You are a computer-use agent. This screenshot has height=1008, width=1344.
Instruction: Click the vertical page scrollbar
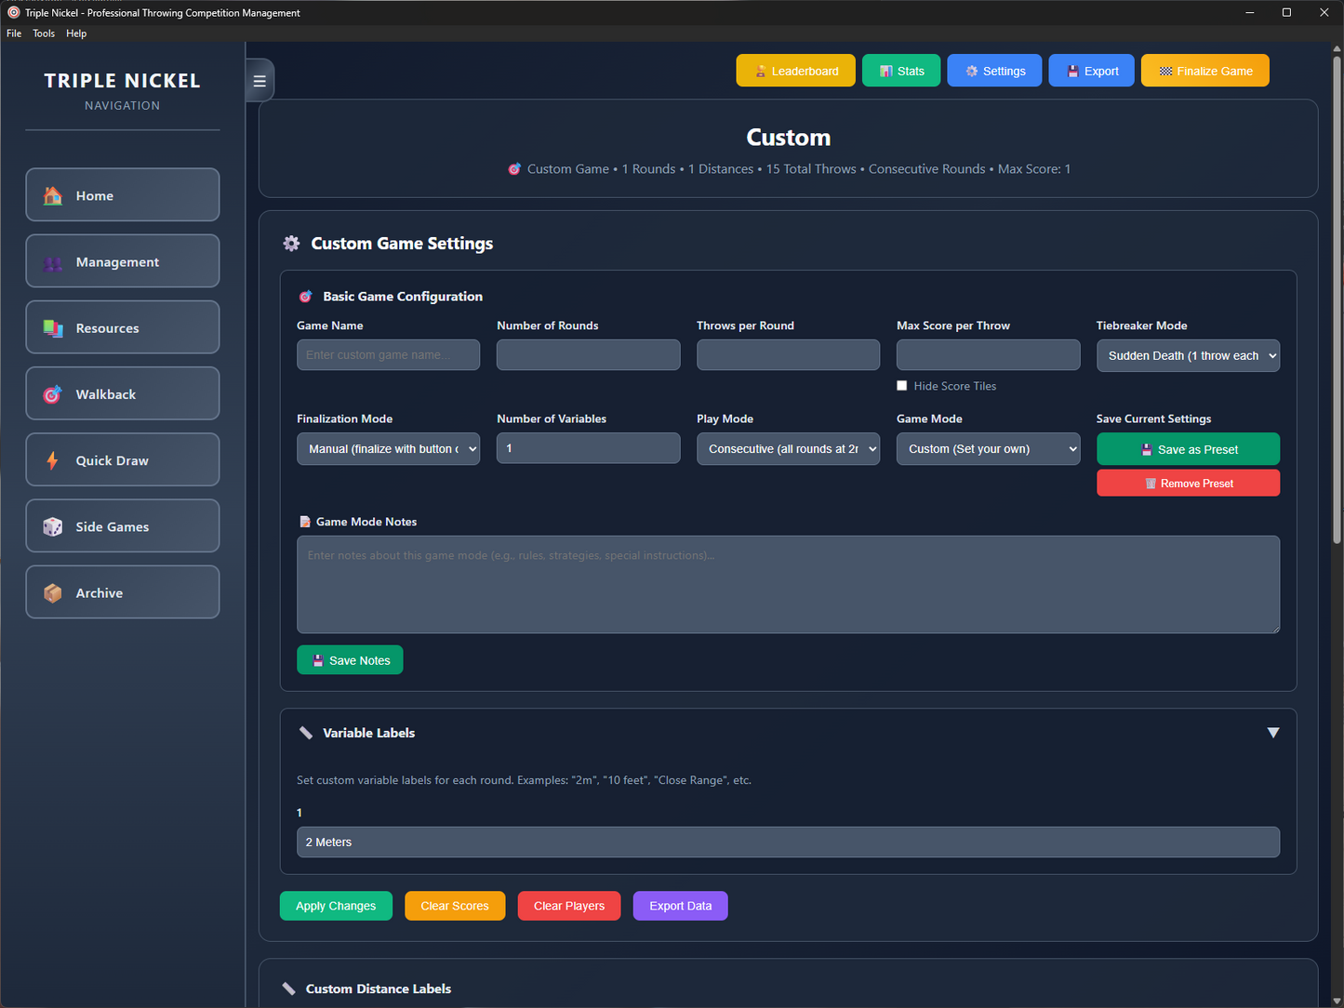[1337, 298]
